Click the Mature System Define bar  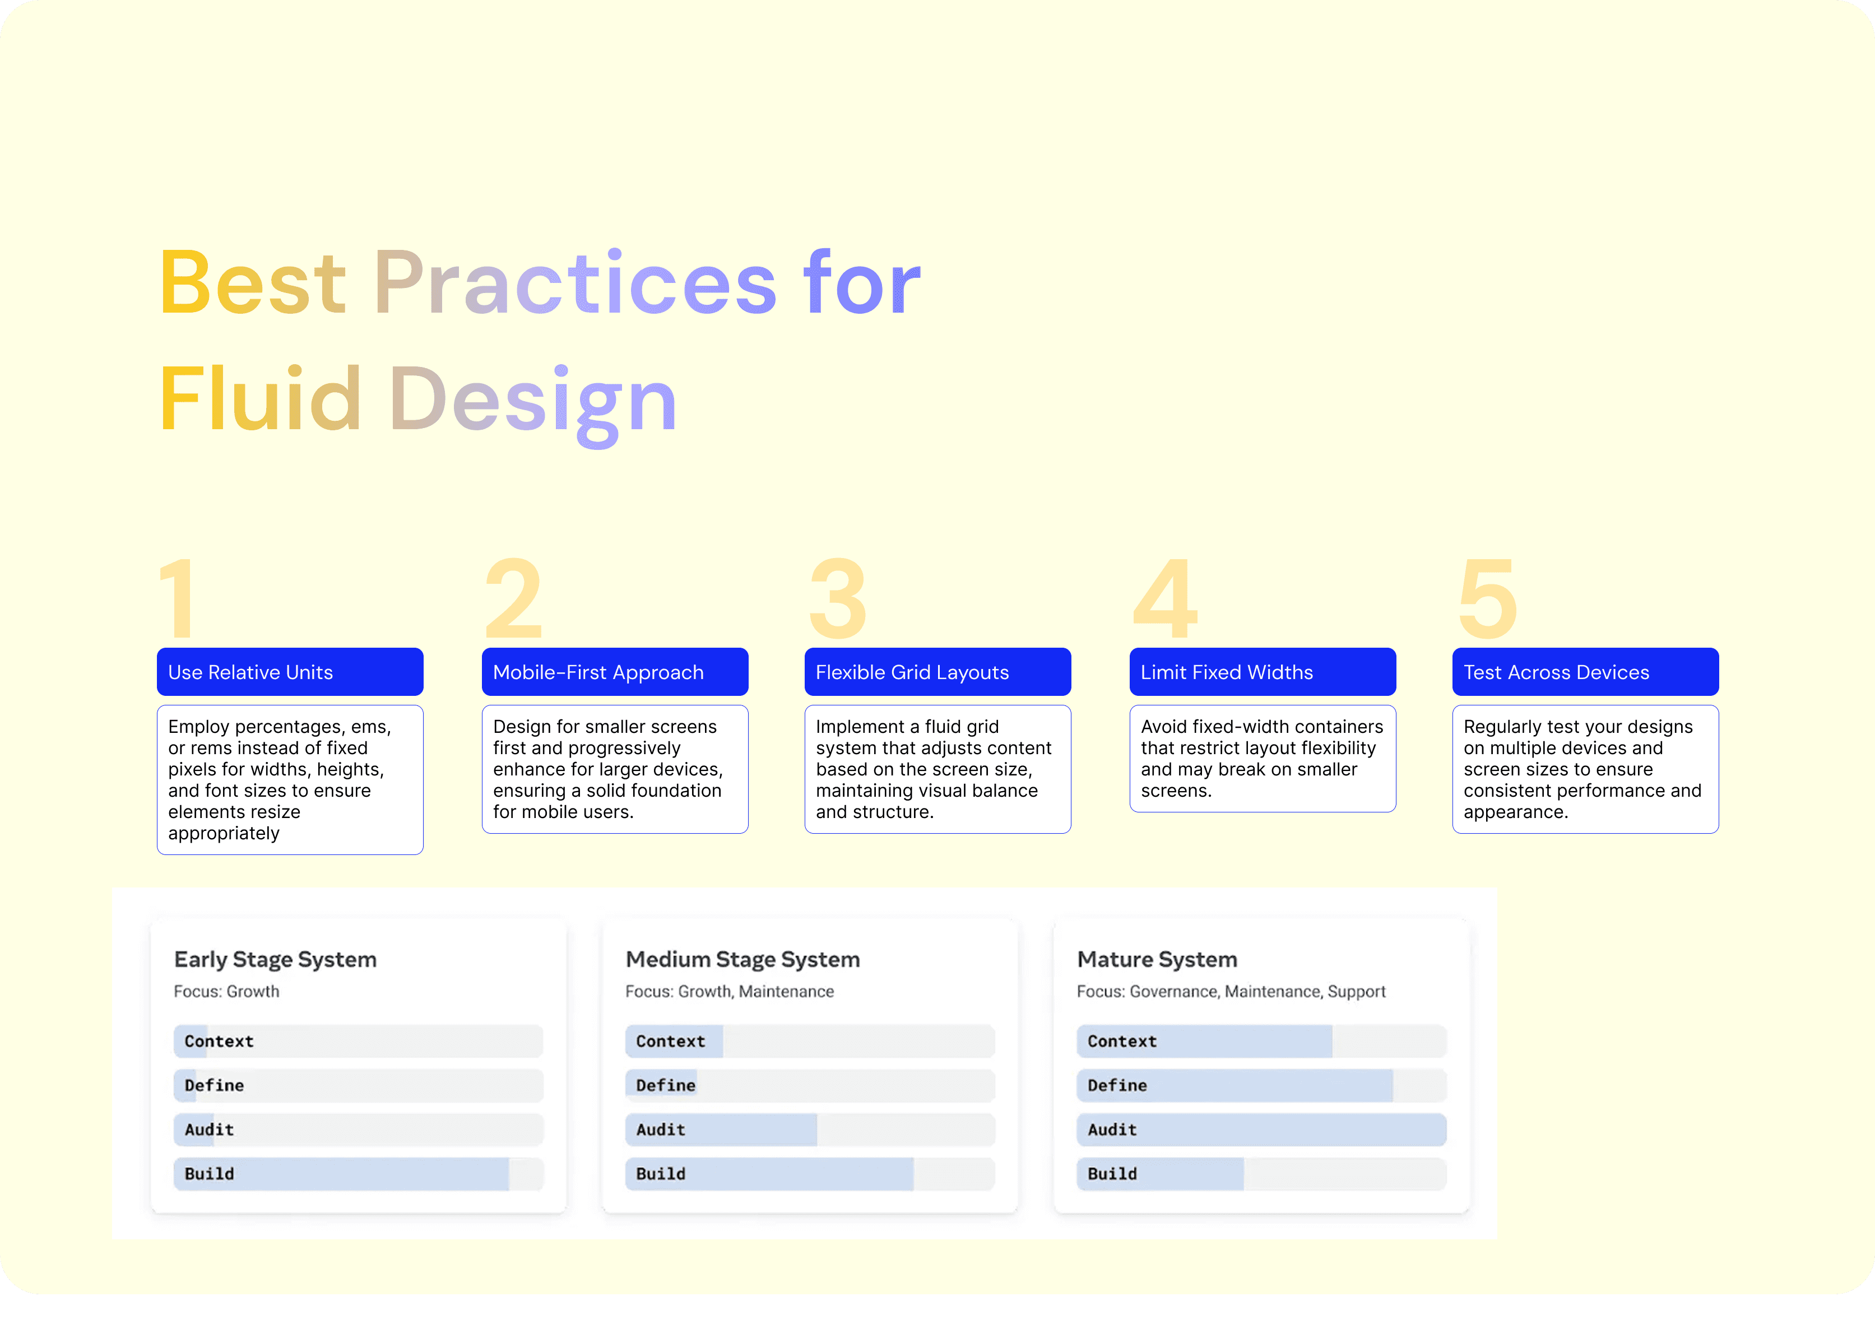1261,1085
